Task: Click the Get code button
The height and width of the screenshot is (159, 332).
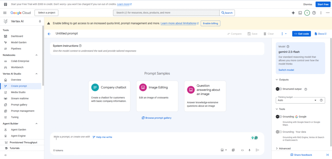Action: 302,34
